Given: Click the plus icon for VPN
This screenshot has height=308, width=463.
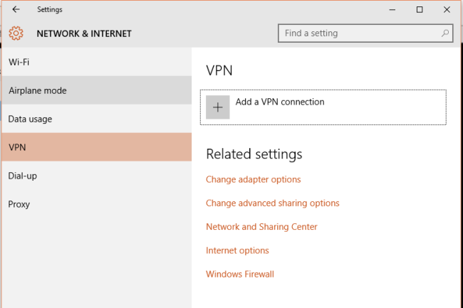Looking at the screenshot, I should [218, 107].
